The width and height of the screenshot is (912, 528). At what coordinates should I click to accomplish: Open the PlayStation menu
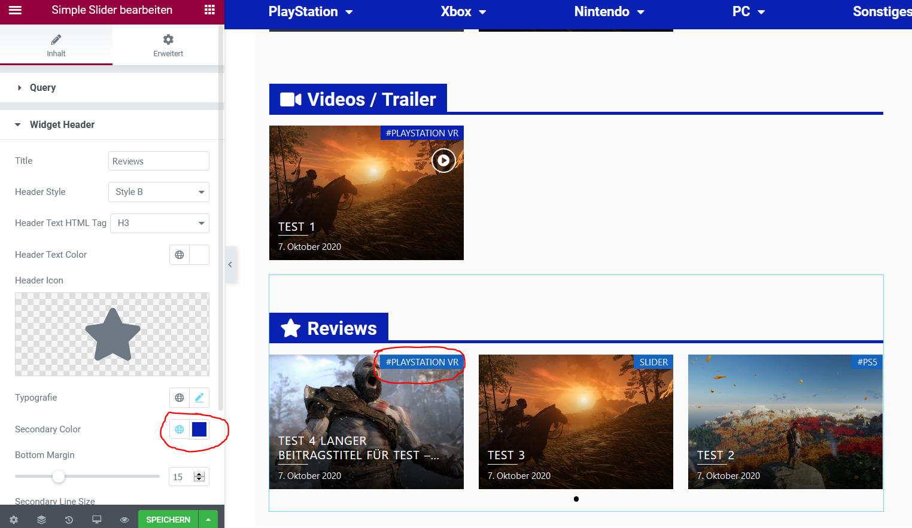311,12
